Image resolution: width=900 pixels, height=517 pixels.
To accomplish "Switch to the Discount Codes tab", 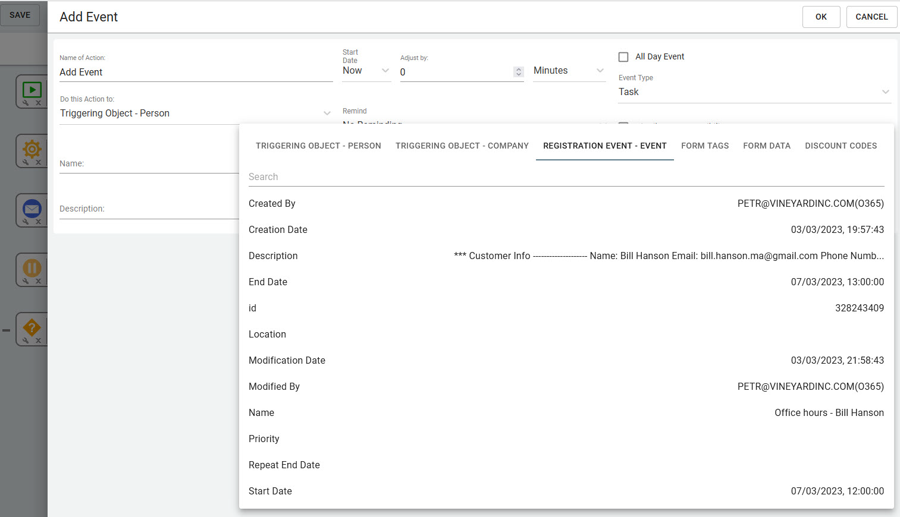I will (841, 146).
